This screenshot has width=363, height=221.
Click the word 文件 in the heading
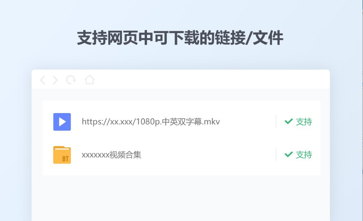(268, 38)
